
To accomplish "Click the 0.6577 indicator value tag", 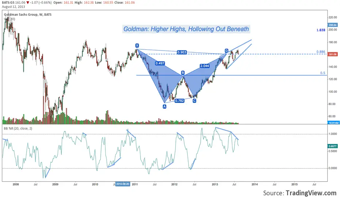I will [x=332, y=146].
